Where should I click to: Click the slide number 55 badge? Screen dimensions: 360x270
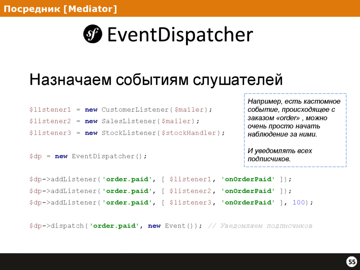(352, 262)
